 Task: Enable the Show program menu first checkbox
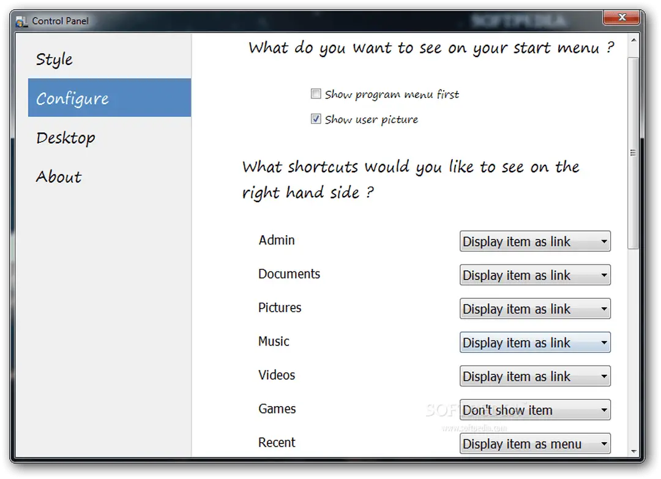pos(316,94)
